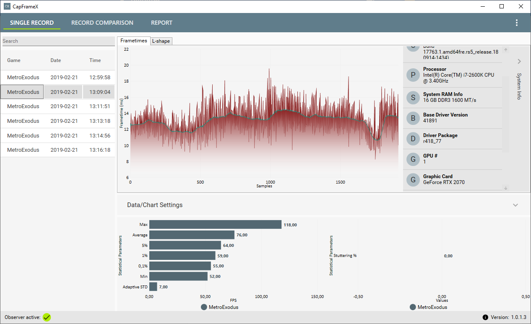Screen dimensions: 531x324
Task: Click the Stuttering chart MetroExodus legend dot
Action: click(x=413, y=307)
